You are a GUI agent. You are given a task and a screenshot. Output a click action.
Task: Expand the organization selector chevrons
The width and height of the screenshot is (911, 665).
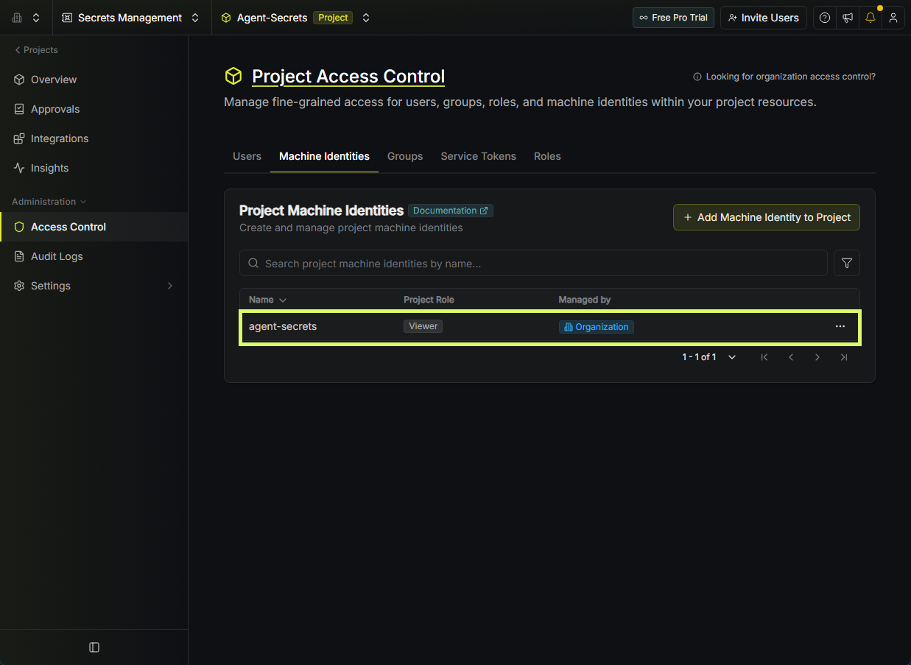36,18
